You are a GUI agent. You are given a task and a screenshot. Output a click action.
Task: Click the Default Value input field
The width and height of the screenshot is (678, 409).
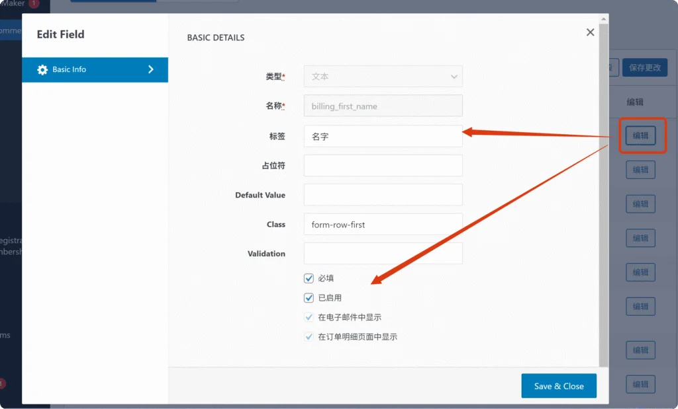pos(383,195)
